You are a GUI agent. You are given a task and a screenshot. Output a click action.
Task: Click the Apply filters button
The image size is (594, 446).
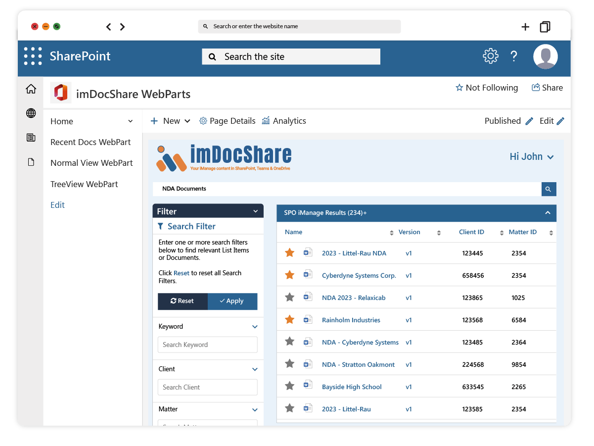click(x=232, y=301)
